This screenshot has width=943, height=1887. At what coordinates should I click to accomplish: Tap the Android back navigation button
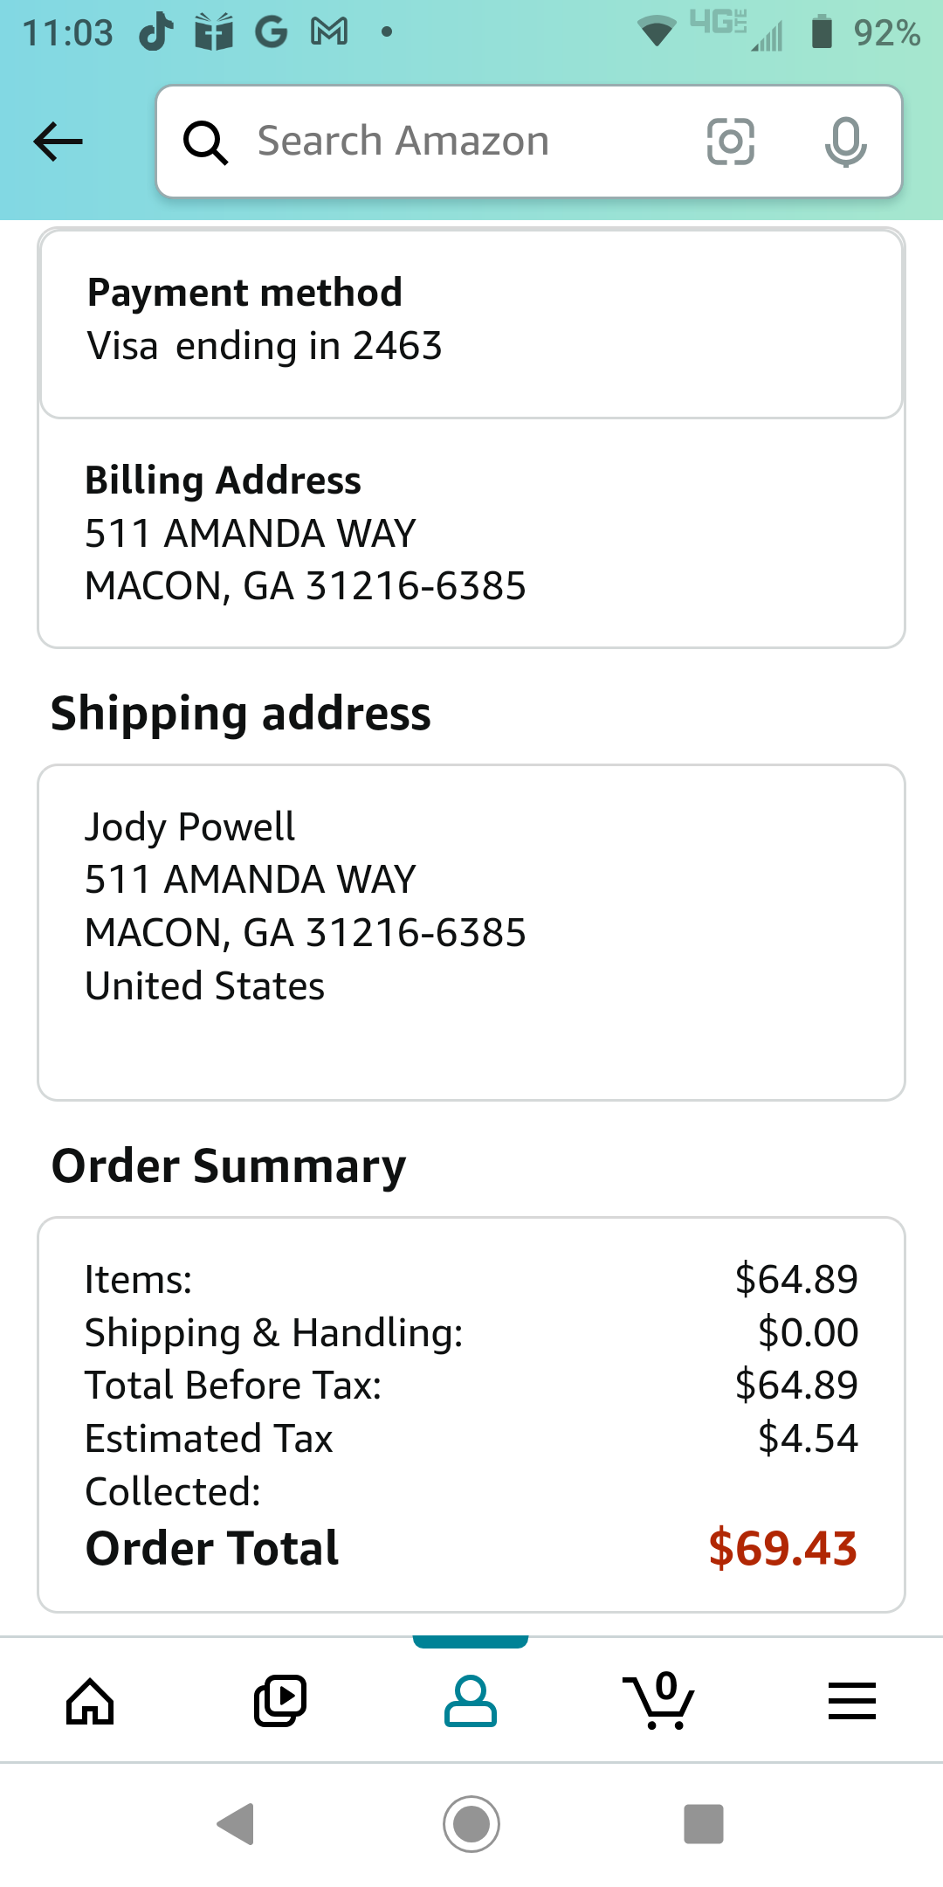(x=236, y=1824)
